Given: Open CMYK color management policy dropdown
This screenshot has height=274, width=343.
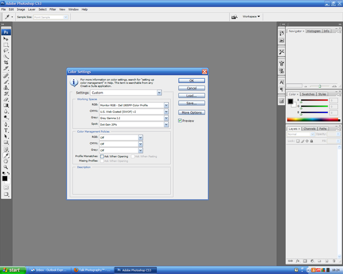Looking at the screenshot, I should pyautogui.click(x=140, y=144).
